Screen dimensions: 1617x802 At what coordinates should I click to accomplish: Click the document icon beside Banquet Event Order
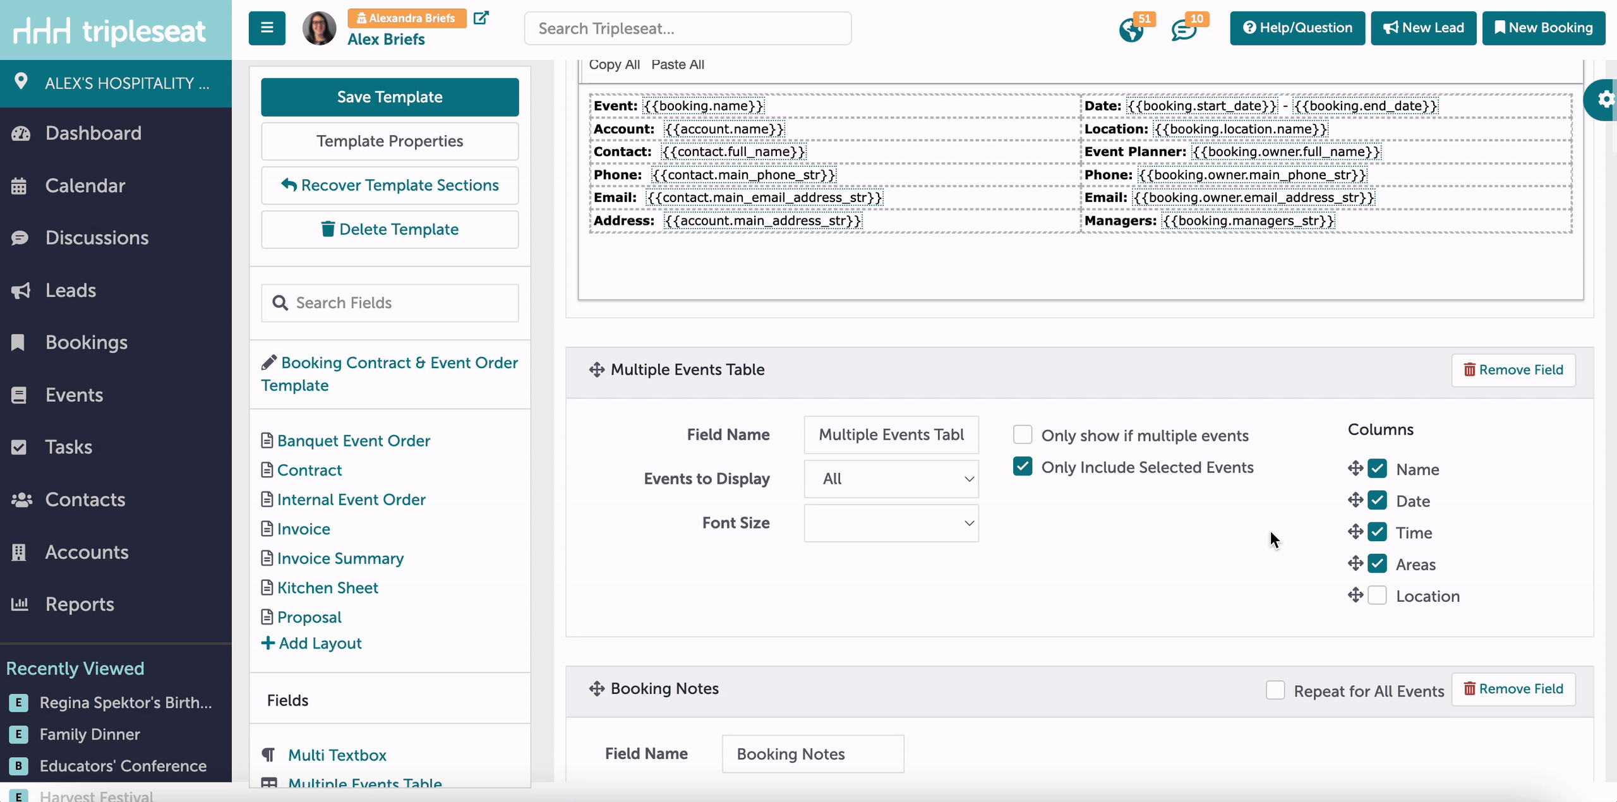(267, 440)
